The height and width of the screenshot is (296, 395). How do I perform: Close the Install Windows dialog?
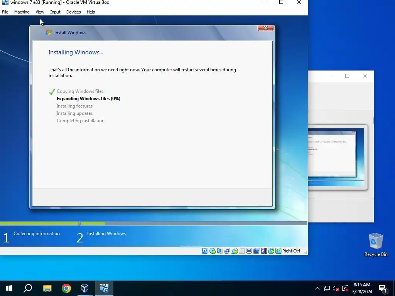pos(265,28)
